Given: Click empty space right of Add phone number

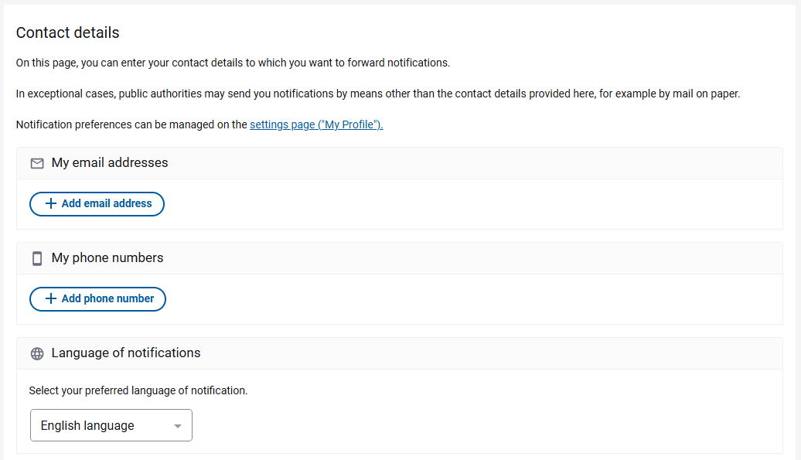Looking at the screenshot, I should click(x=464, y=299).
